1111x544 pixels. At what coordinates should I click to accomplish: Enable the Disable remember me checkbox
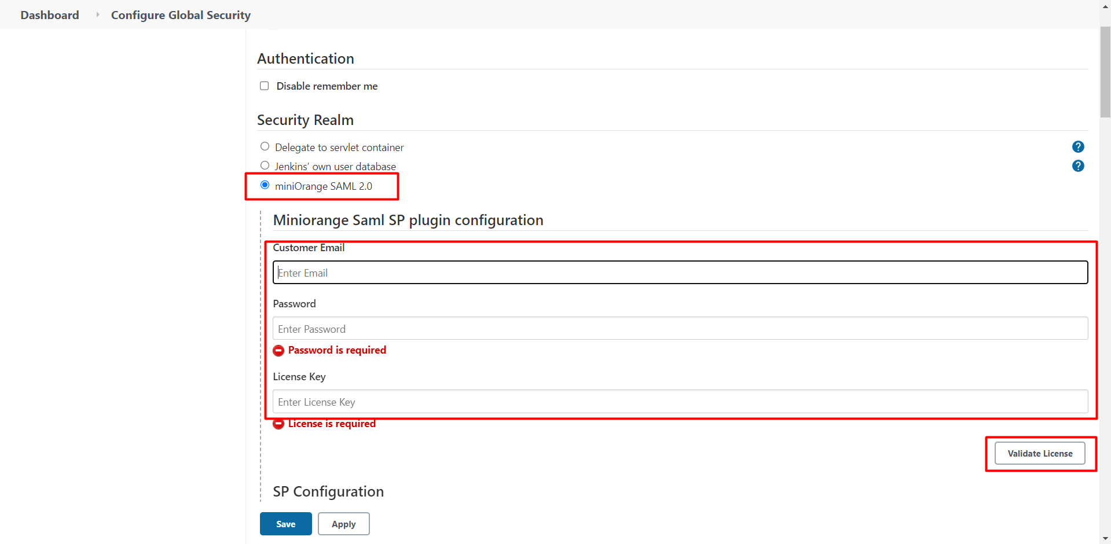point(264,86)
